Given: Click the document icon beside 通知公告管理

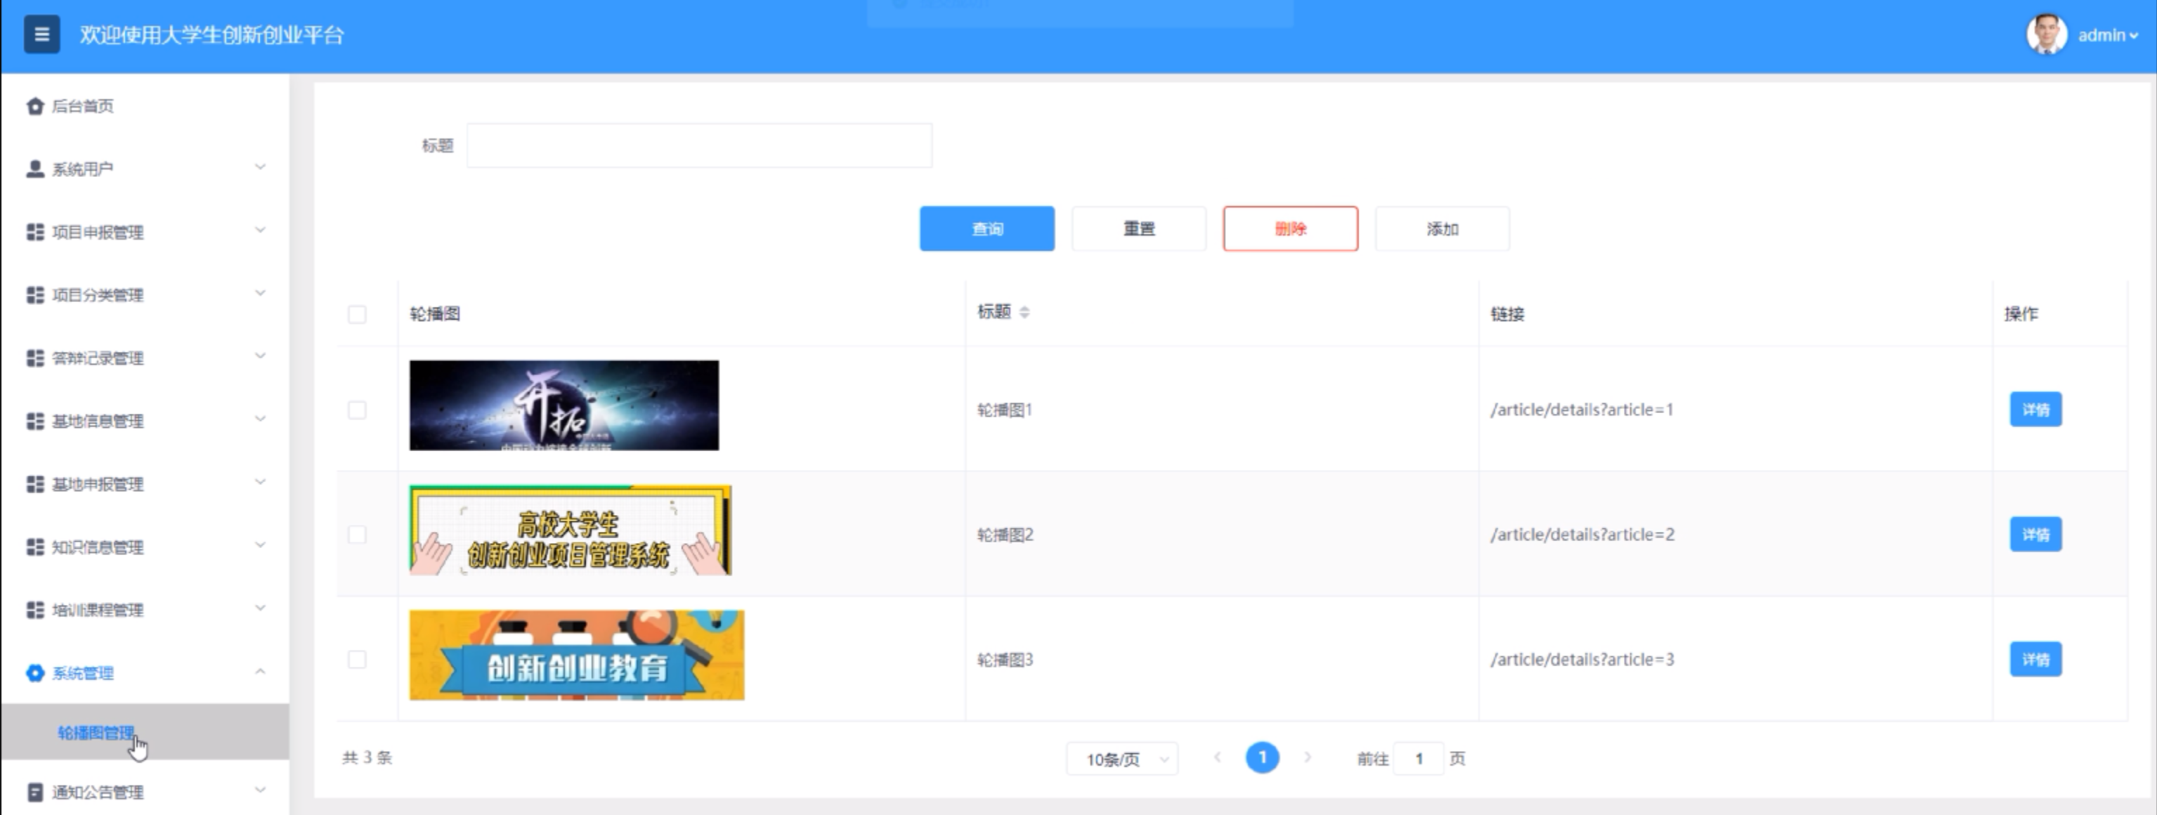Looking at the screenshot, I should click(x=34, y=792).
